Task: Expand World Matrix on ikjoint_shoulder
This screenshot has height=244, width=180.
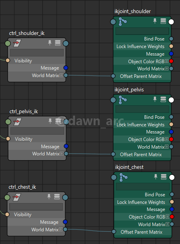Action: click(166, 68)
